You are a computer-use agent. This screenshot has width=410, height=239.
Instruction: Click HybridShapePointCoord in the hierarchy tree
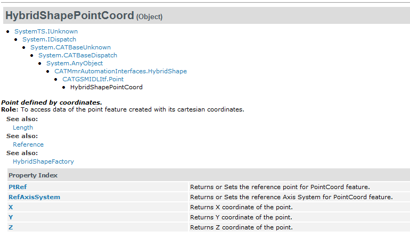[106, 87]
